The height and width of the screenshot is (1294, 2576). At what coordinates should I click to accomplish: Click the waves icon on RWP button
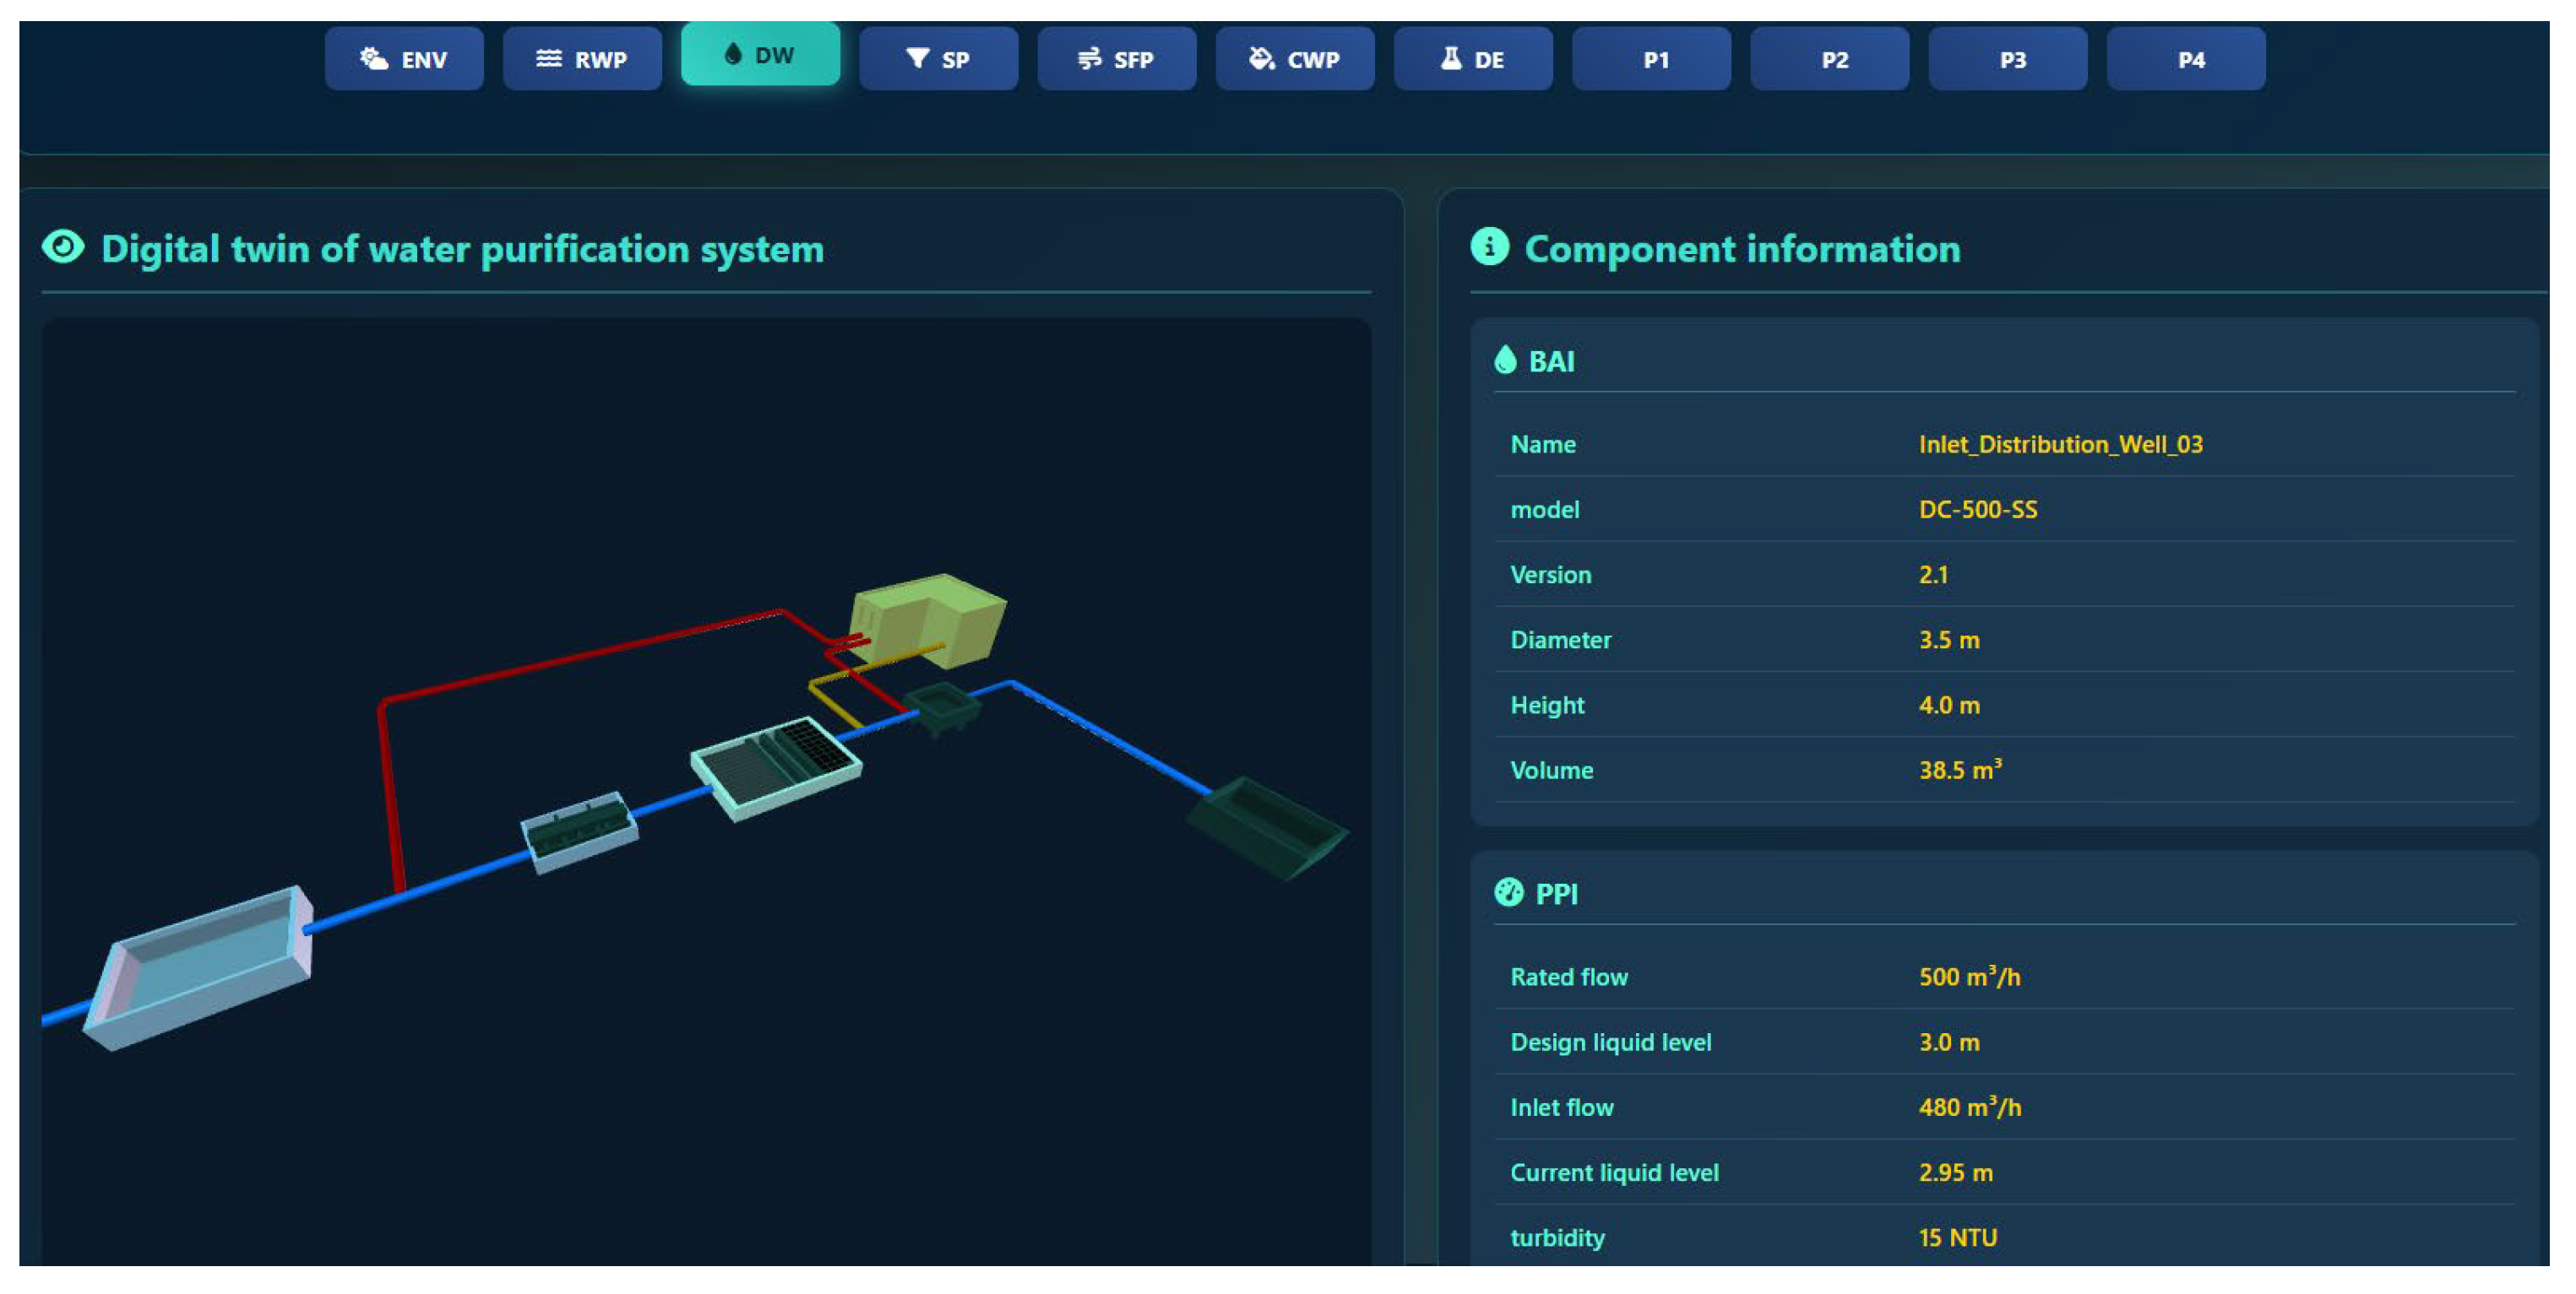(549, 59)
